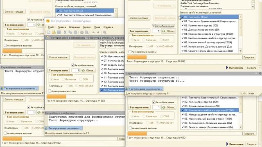
Task: Enable Асинхронные вызовы in top-left window
Action: (x=5, y=45)
